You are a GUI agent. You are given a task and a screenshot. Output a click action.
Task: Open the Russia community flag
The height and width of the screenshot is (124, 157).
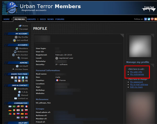[x=18, y=114]
